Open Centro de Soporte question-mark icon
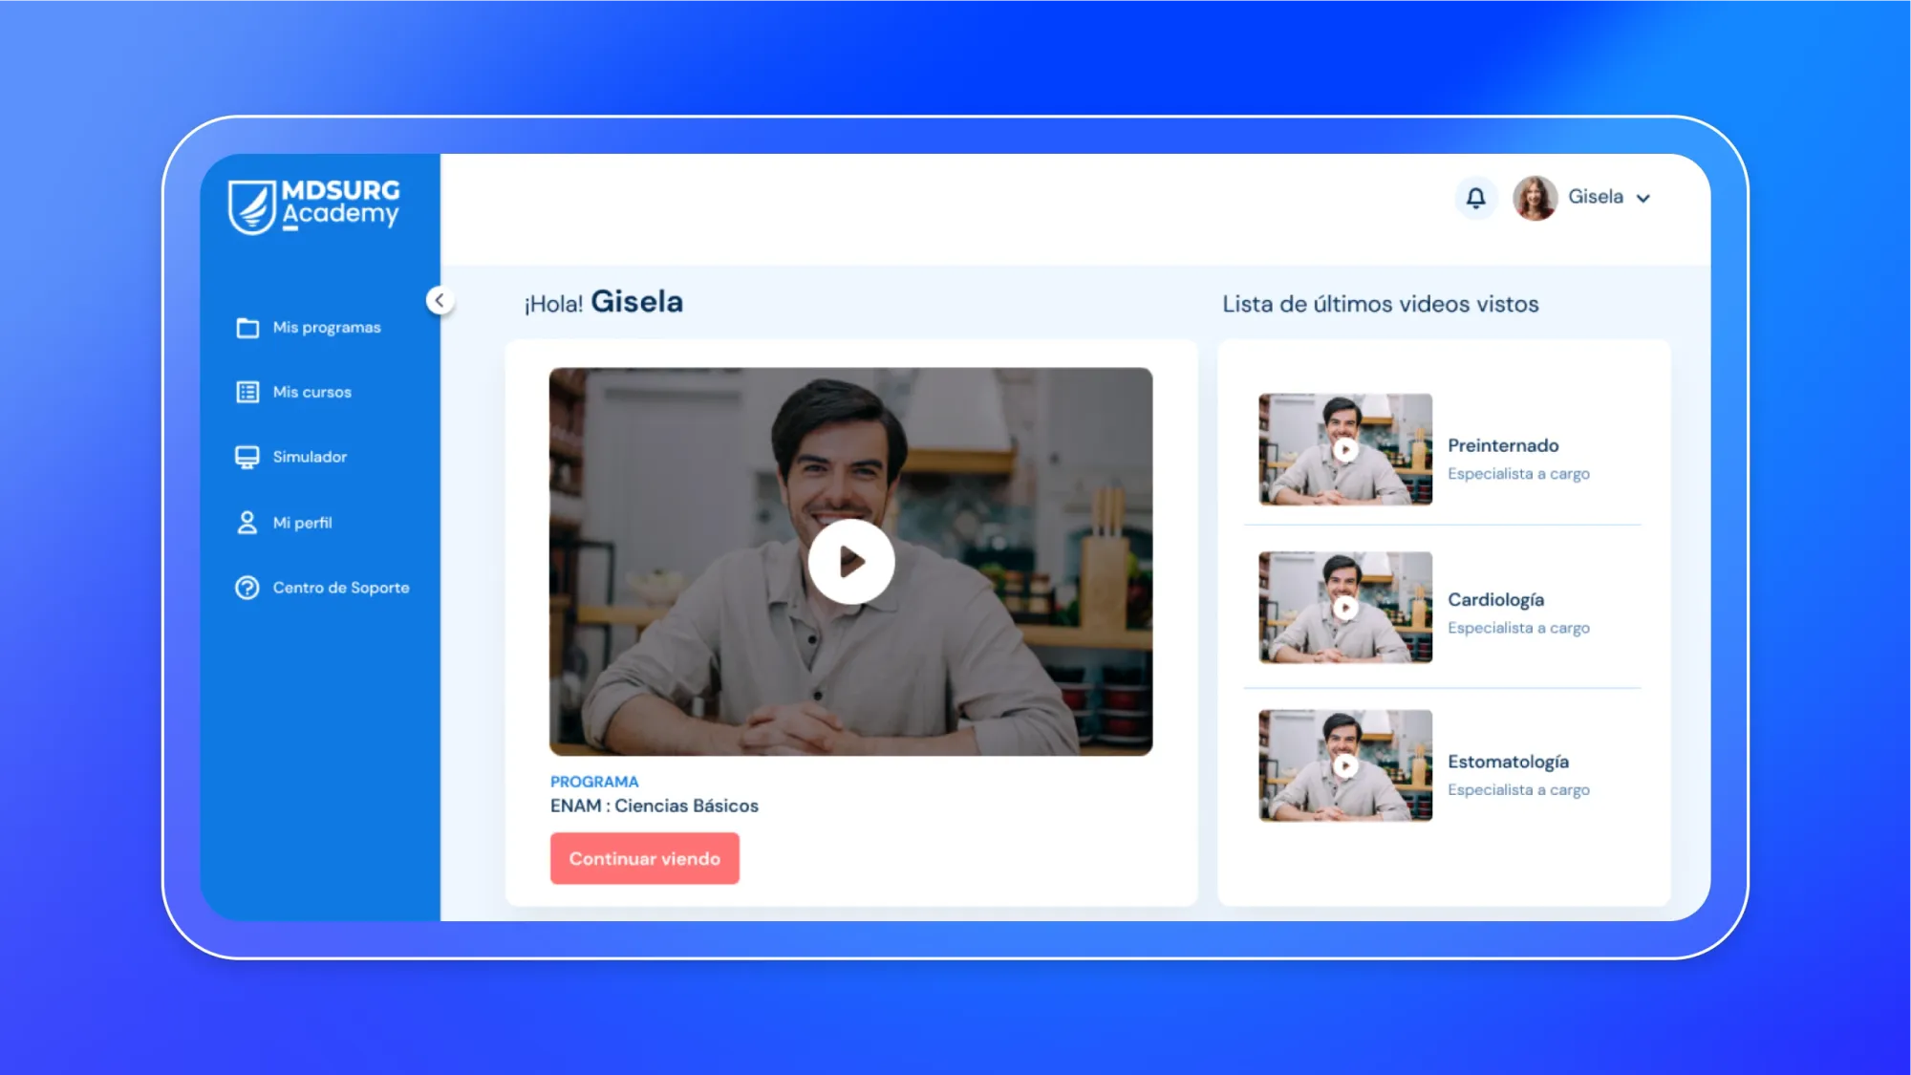Screen dimensions: 1911x1075 tap(247, 587)
